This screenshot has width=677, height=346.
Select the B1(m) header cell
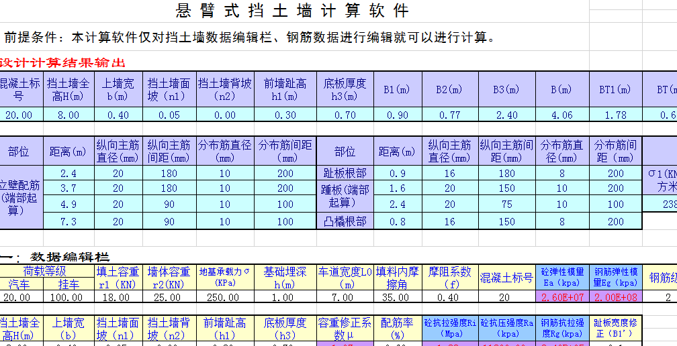[x=398, y=89]
